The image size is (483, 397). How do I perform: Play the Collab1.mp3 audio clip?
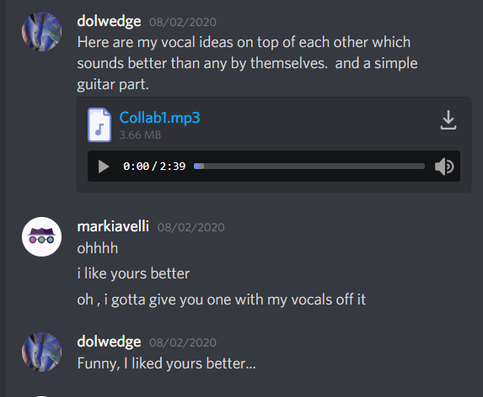click(104, 167)
